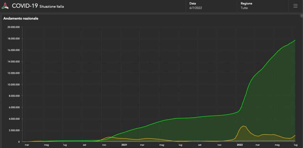
Task: Click the 2021 year marker on timeline
Action: 124,145
